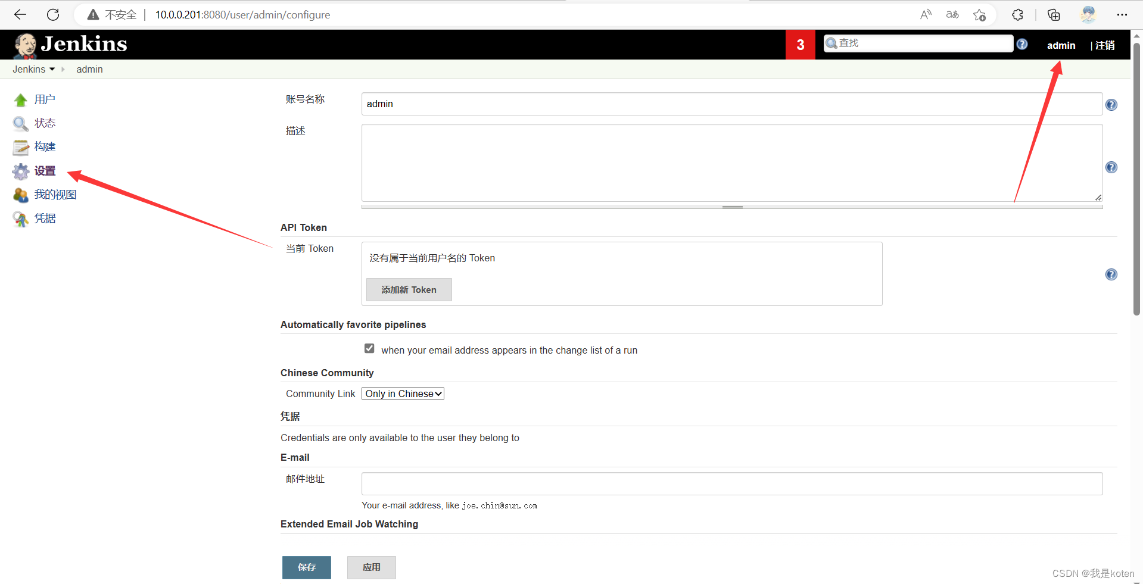The image size is (1143, 584).
Task: Click the browser back arrow
Action: click(20, 14)
